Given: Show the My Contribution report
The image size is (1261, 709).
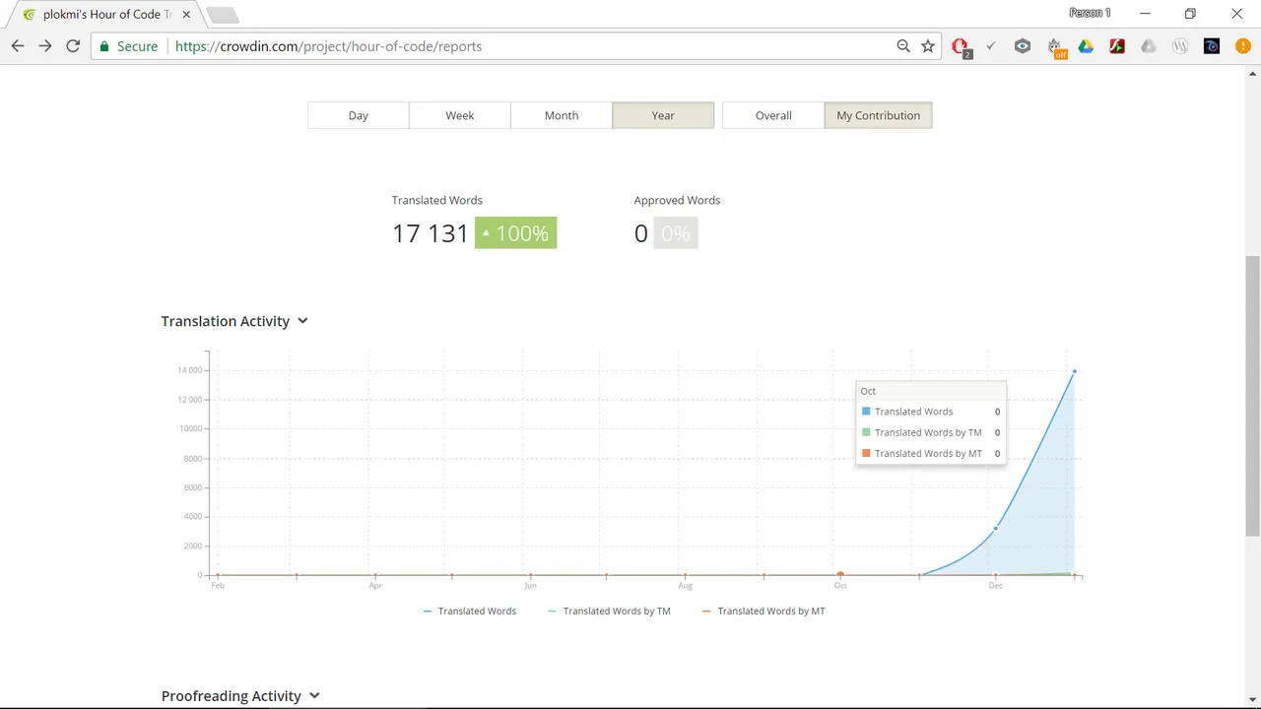Looking at the screenshot, I should 878,115.
